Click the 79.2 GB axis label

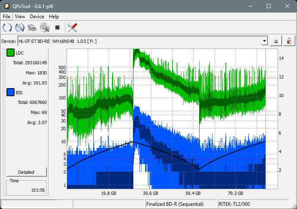tap(236, 193)
